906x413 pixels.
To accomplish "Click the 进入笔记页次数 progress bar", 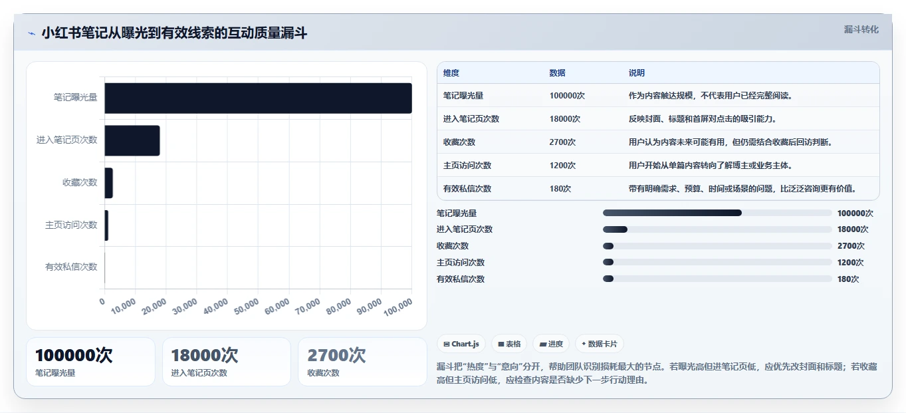I will point(717,229).
